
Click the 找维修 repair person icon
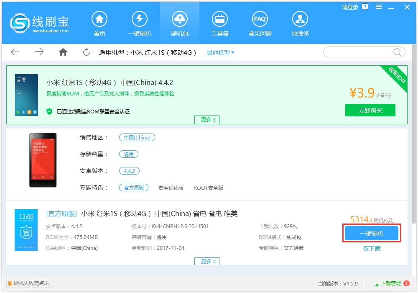click(x=300, y=19)
